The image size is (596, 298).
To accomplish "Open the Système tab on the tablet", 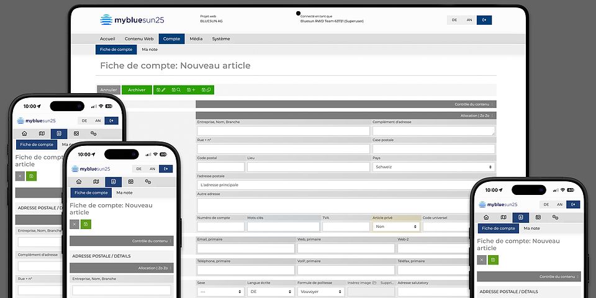I will pos(221,38).
